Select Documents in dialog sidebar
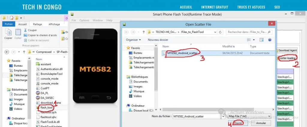 coord(140,82)
